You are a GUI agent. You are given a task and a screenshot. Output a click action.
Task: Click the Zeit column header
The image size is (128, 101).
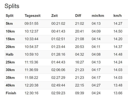coord(55,16)
